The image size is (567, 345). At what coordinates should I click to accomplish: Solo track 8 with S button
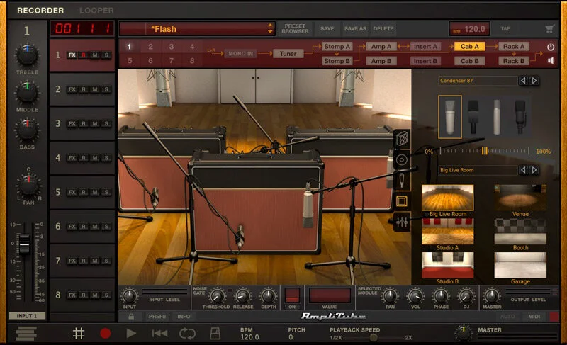(106, 295)
